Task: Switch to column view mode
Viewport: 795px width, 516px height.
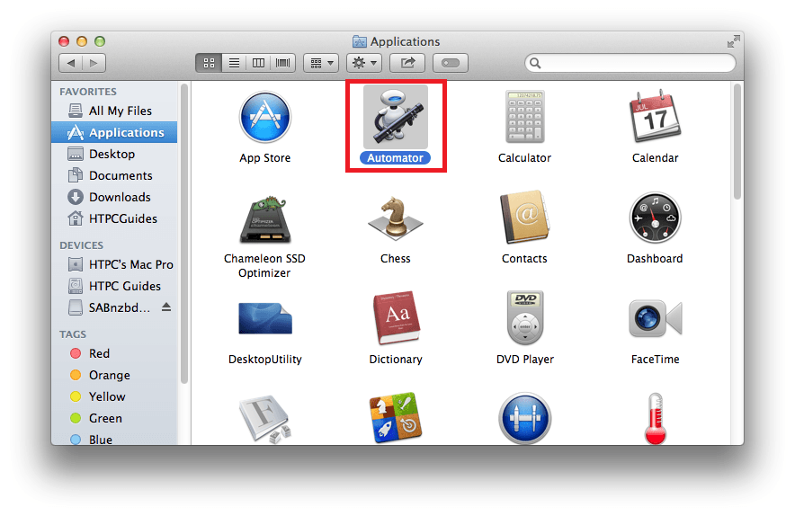Action: point(258,63)
